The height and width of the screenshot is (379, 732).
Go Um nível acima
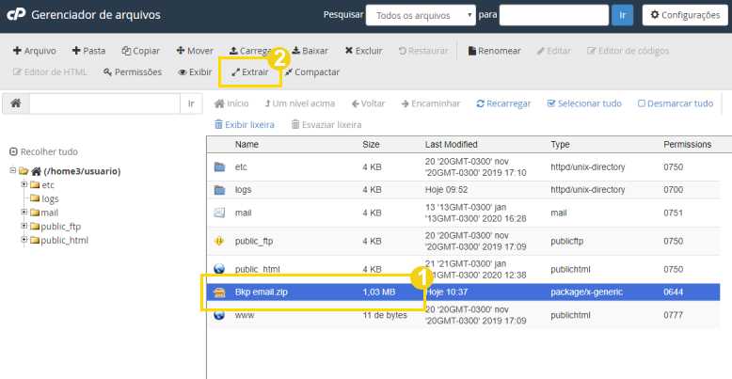coord(300,103)
